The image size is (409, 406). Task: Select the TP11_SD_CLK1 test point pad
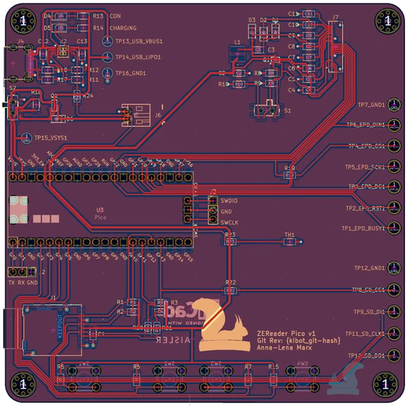tap(394, 334)
